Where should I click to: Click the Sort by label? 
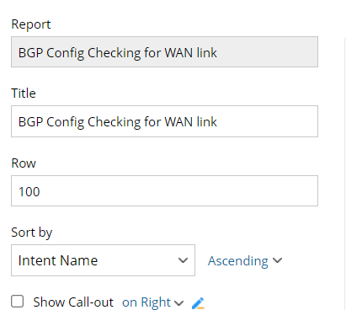32,232
